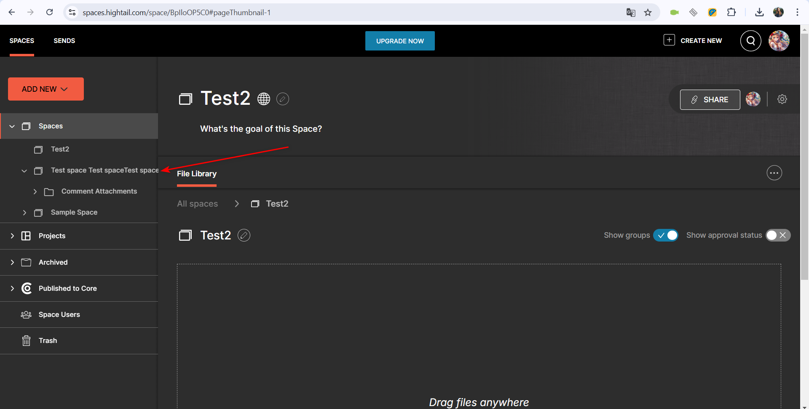Open Chrome extensions puzzle icon
Screen dimensions: 809x409
pyautogui.click(x=731, y=12)
